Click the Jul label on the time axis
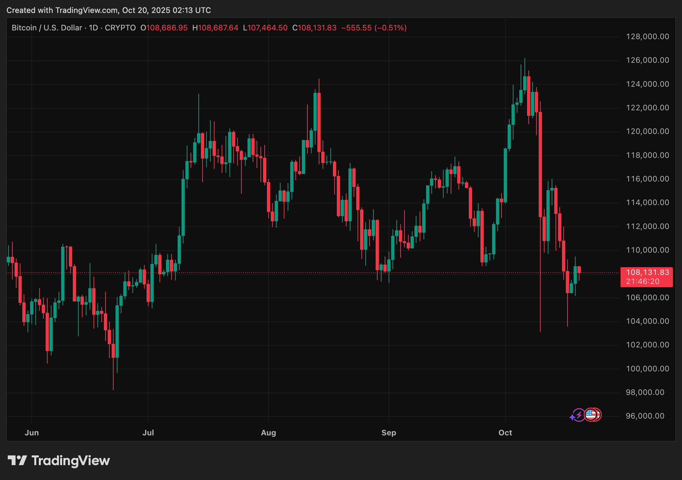The width and height of the screenshot is (682, 480). click(x=148, y=433)
